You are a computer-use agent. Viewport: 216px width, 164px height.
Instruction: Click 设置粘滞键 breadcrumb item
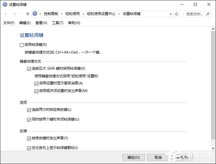point(132,14)
